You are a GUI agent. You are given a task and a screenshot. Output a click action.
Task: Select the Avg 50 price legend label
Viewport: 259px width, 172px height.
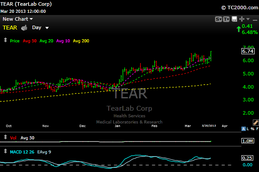click(x=30, y=41)
